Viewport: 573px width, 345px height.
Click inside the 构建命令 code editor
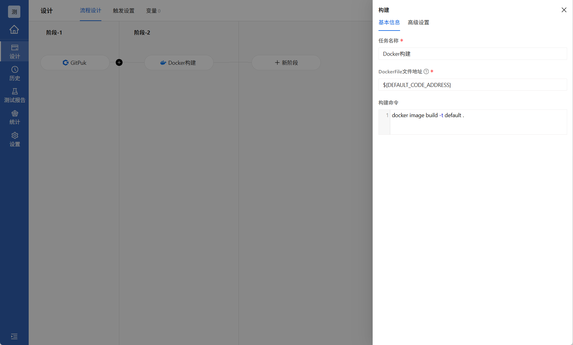click(478, 122)
